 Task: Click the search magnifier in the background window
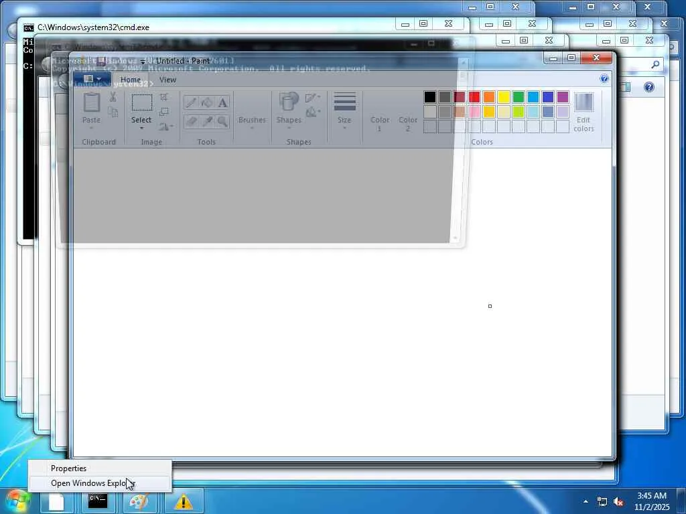pos(655,65)
